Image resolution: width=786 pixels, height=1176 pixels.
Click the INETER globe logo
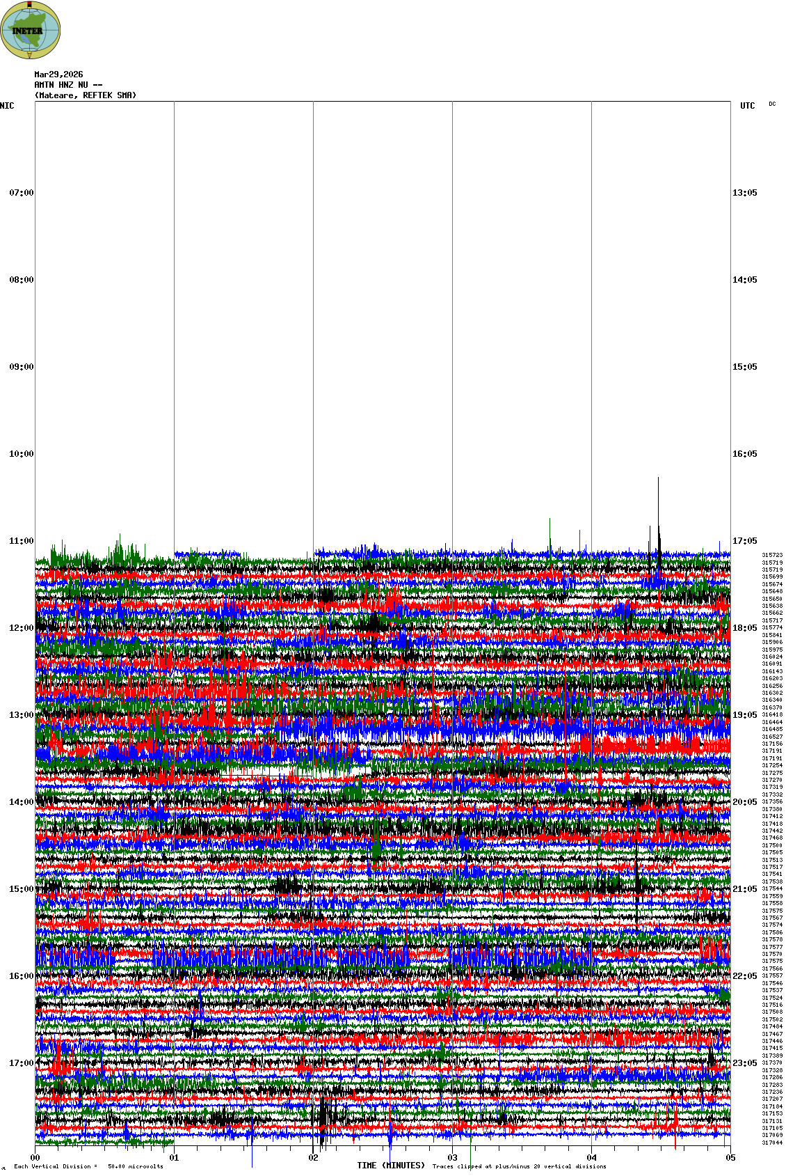(30, 31)
